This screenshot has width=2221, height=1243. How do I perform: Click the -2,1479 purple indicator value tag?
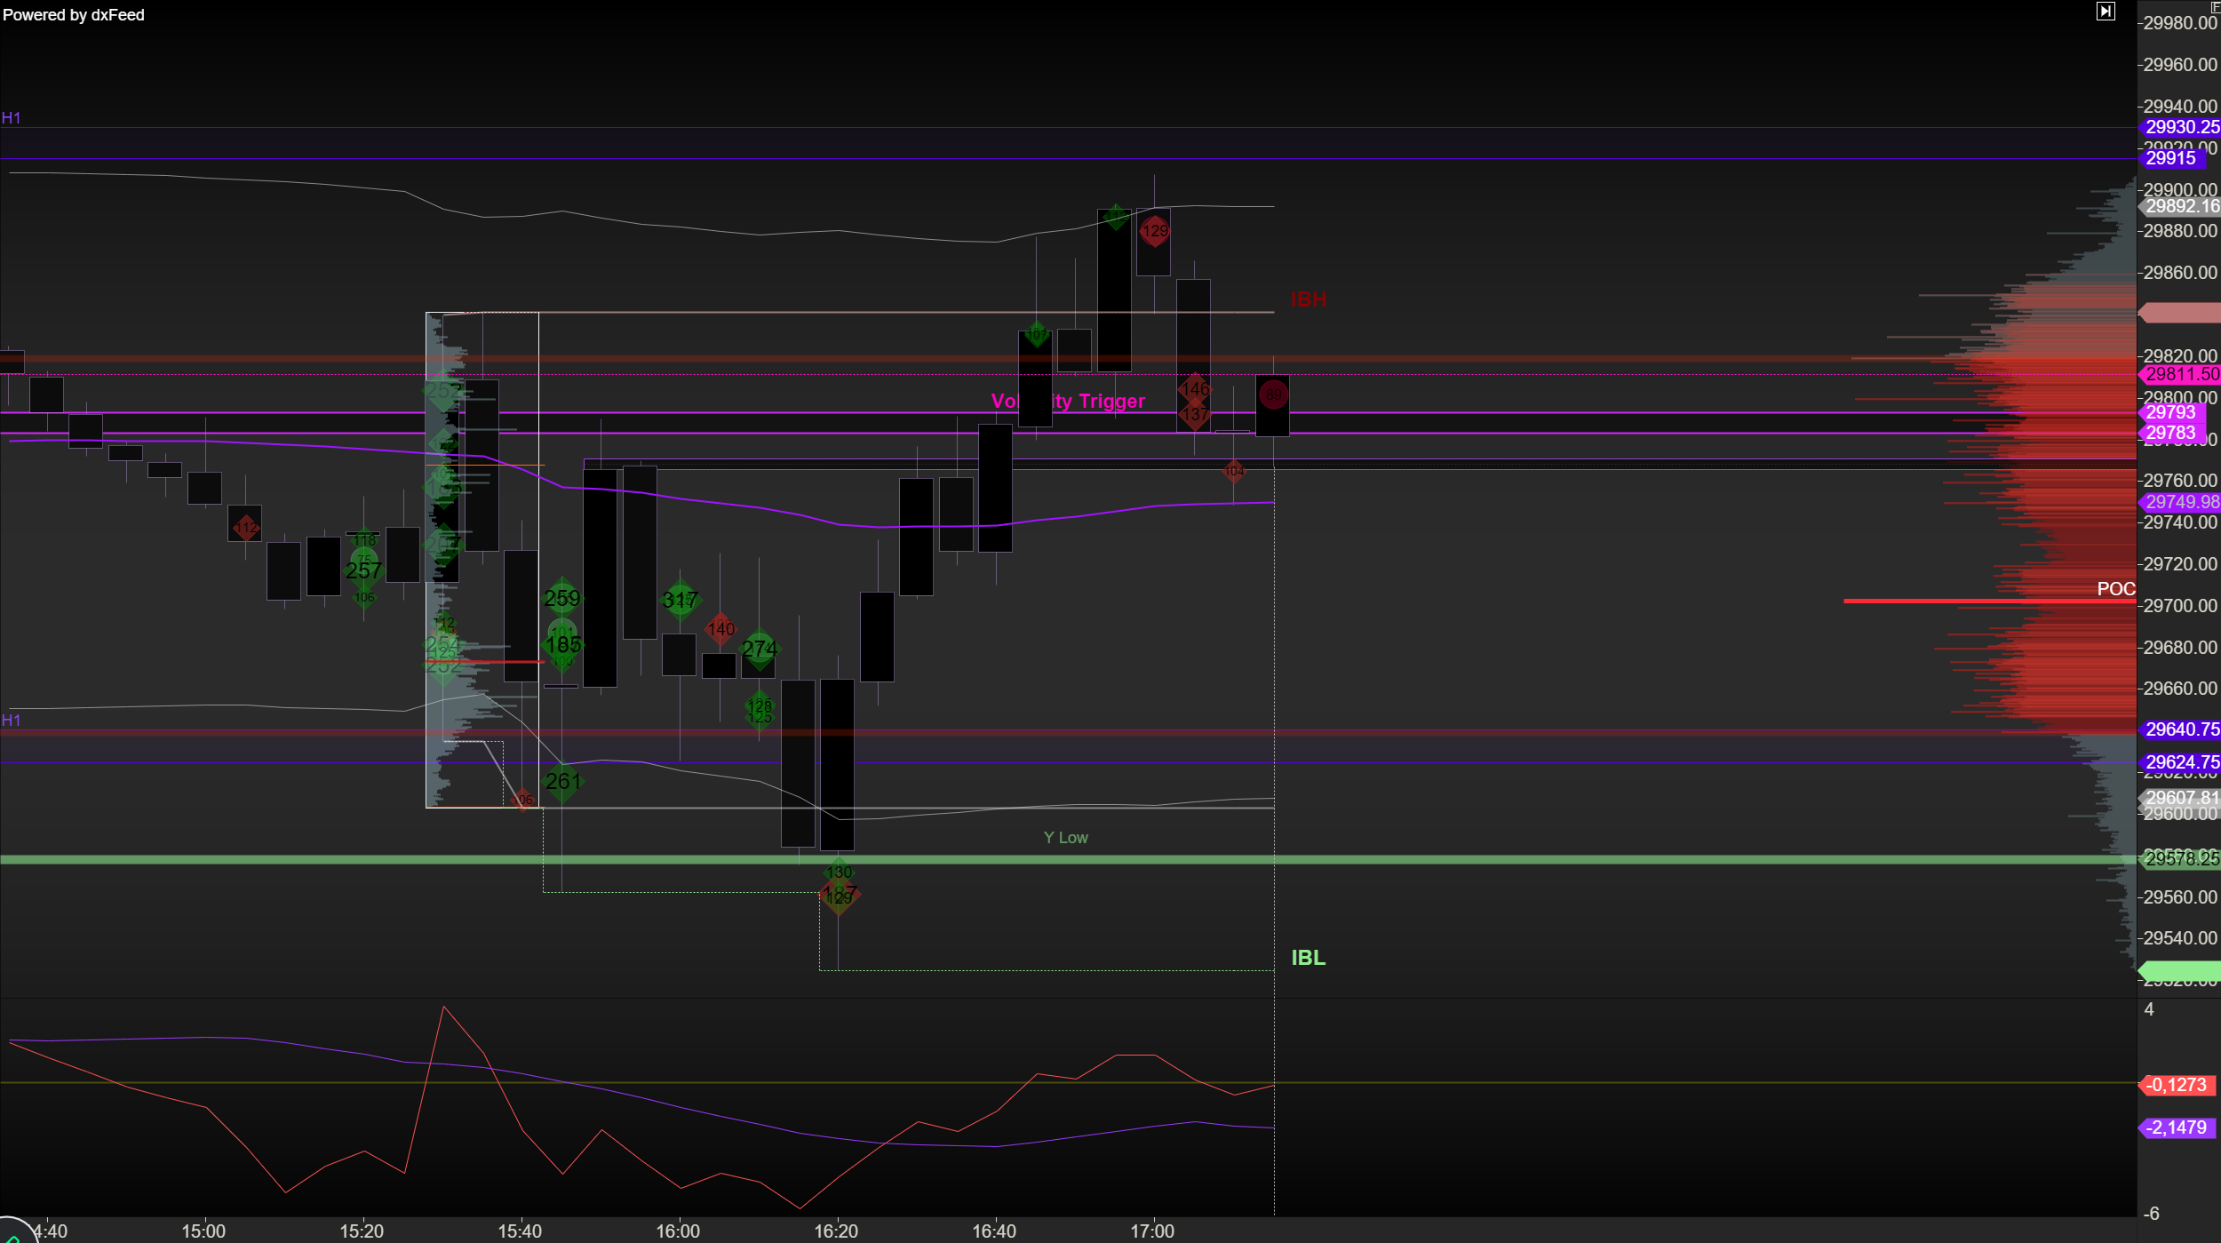2175,1127
